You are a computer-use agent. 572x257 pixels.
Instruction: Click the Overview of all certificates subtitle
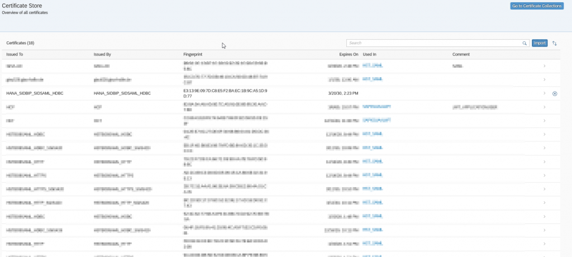pos(25,13)
